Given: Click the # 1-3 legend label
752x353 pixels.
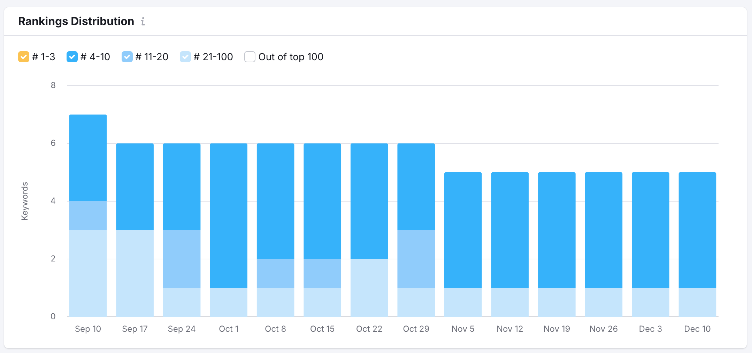Looking at the screenshot, I should 44,56.
